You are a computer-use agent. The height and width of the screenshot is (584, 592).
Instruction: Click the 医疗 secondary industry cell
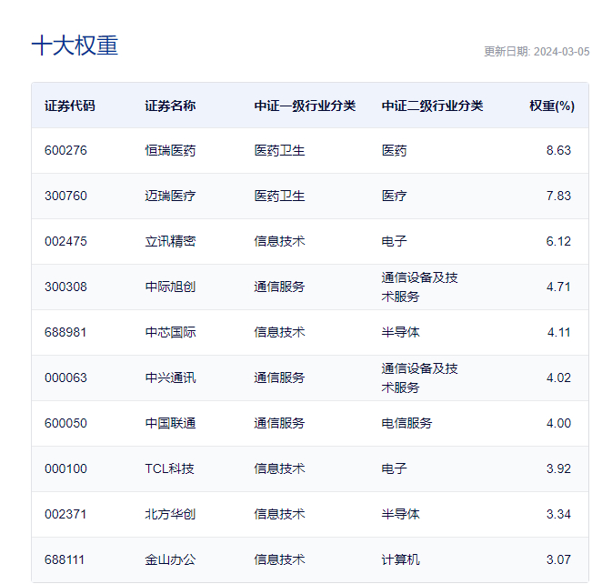(394, 196)
